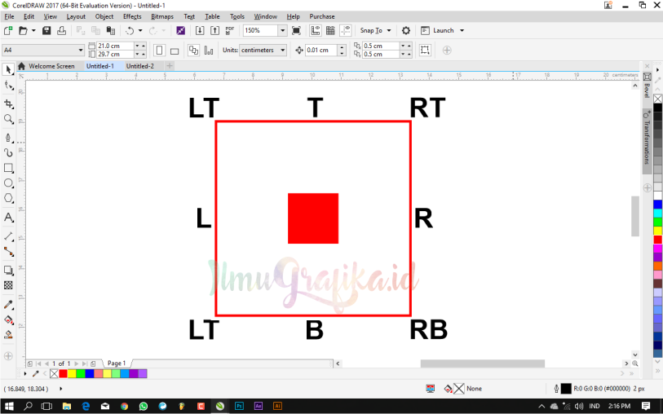Click the Export icon
The height and width of the screenshot is (414, 663).
click(x=214, y=30)
